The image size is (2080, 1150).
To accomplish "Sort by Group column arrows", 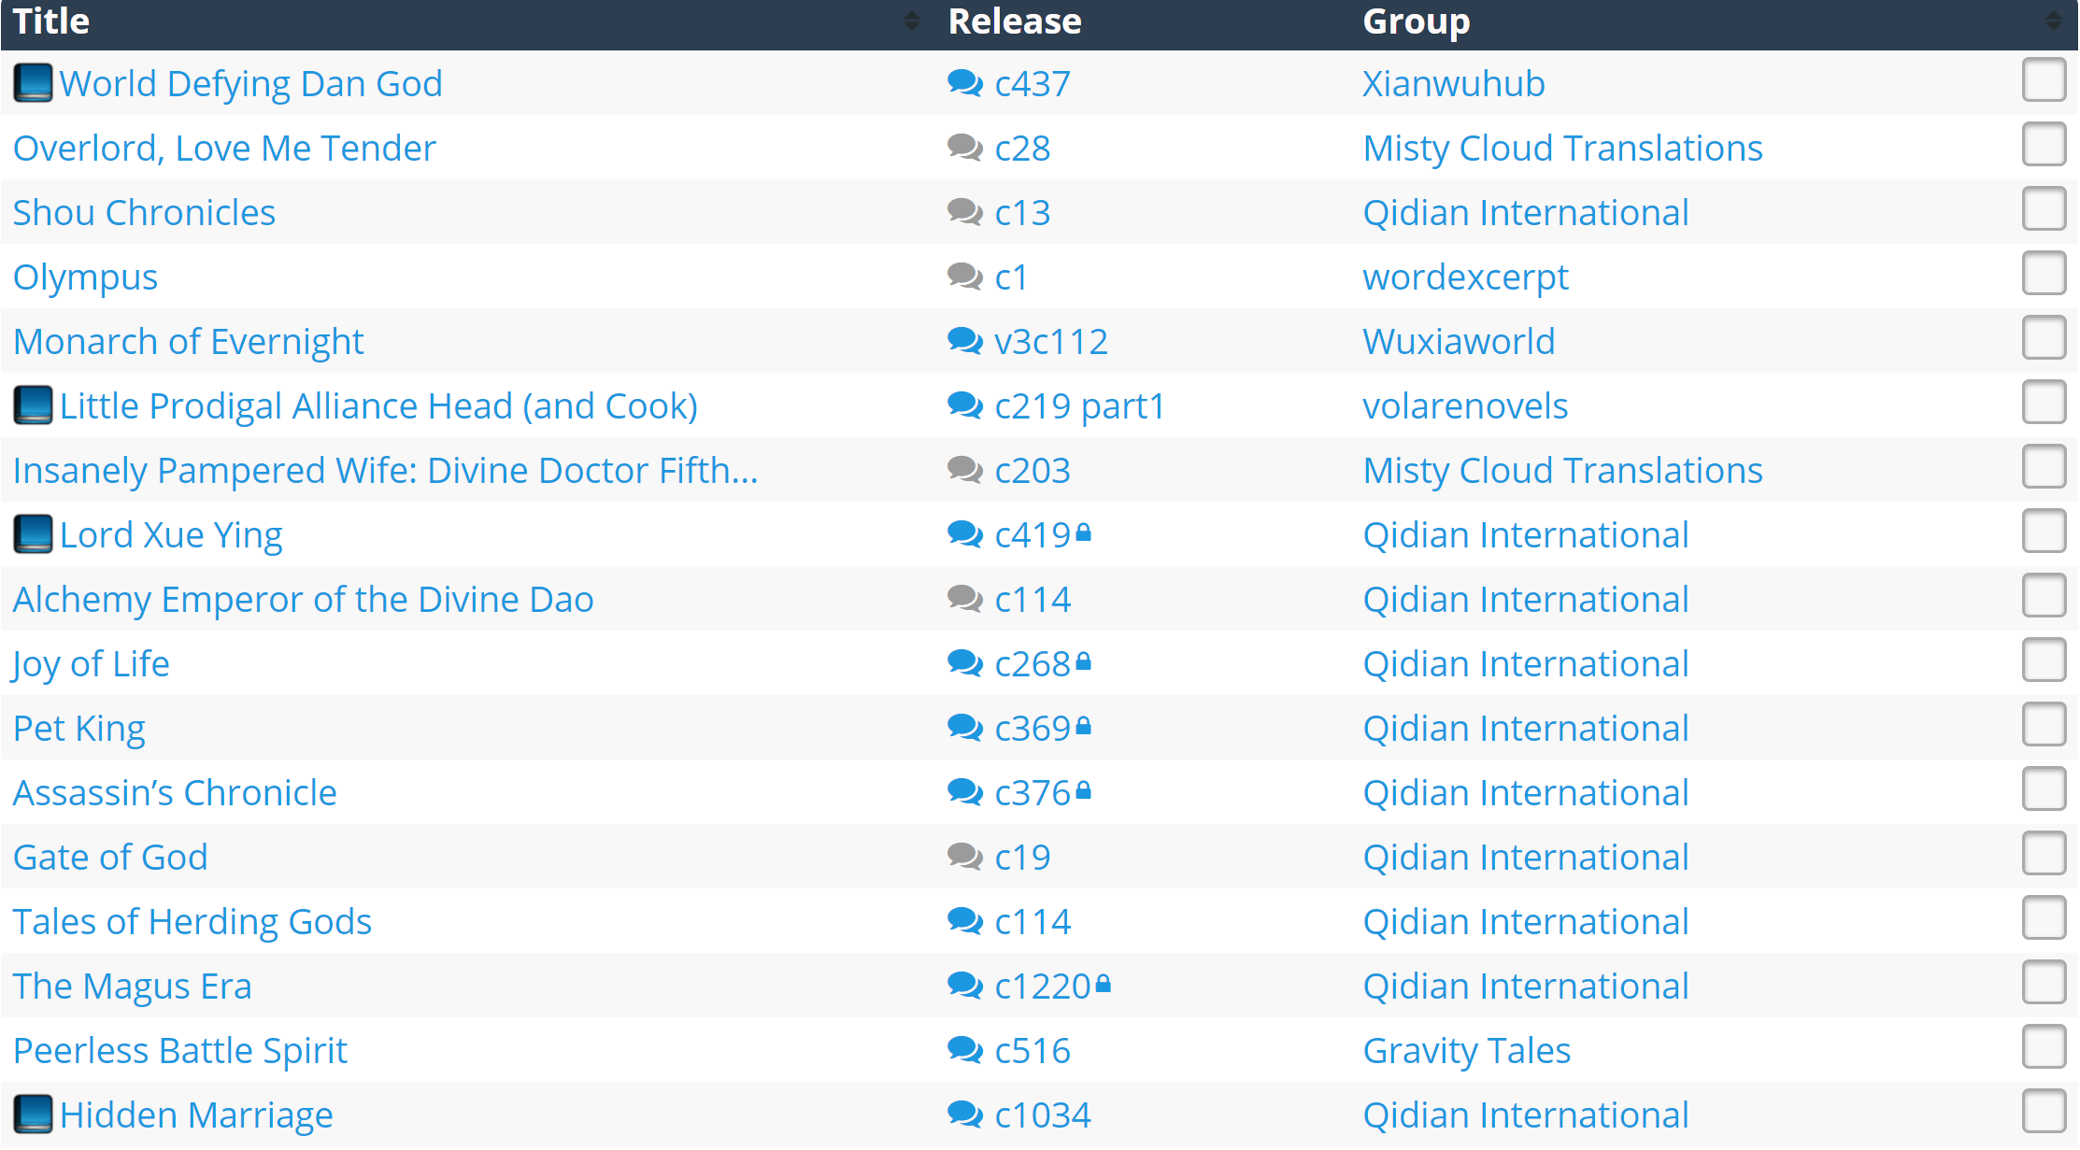I will [x=2053, y=21].
